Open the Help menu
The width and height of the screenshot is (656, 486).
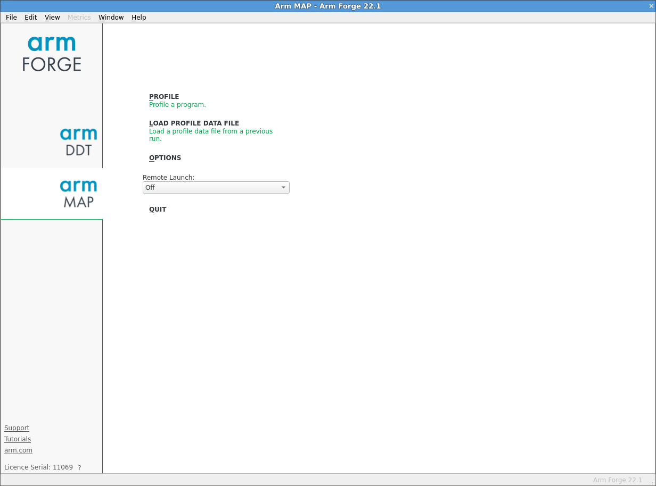click(139, 18)
